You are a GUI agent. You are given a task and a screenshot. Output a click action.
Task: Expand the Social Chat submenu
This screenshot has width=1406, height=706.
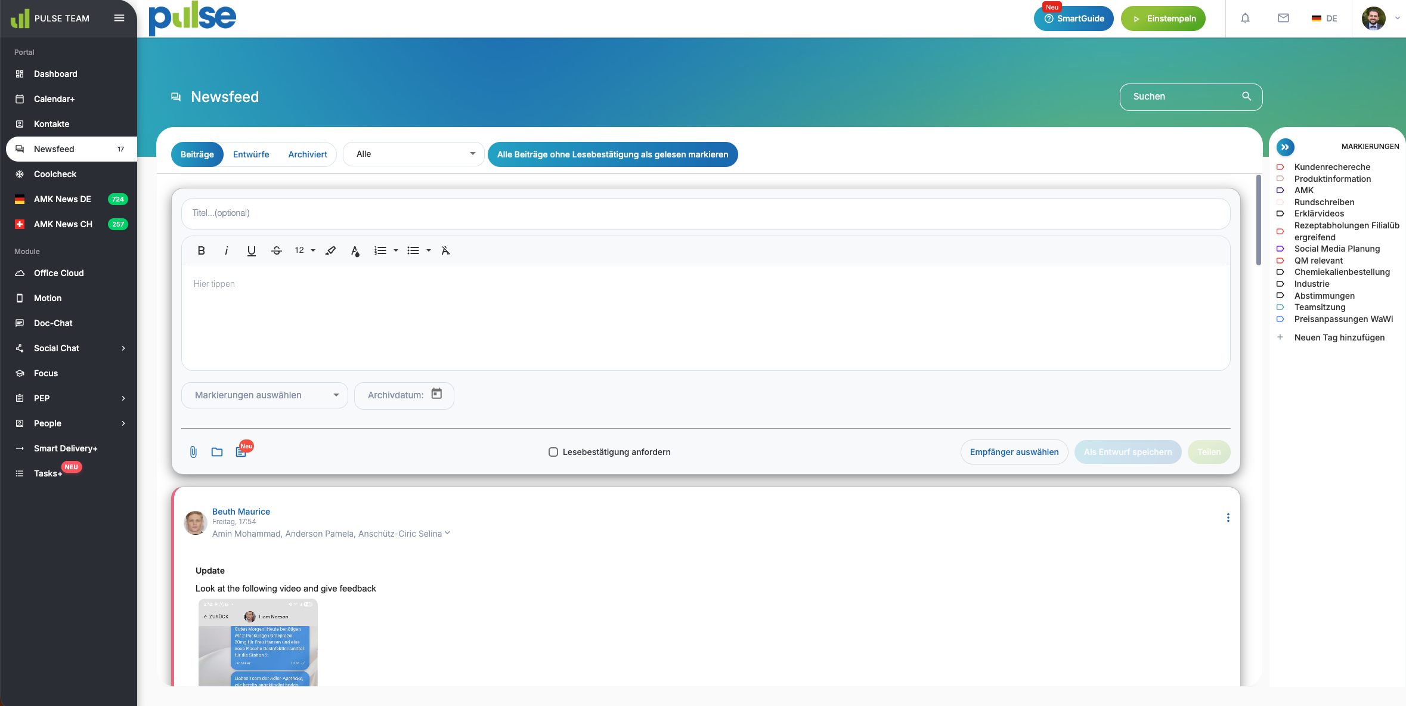(123, 348)
